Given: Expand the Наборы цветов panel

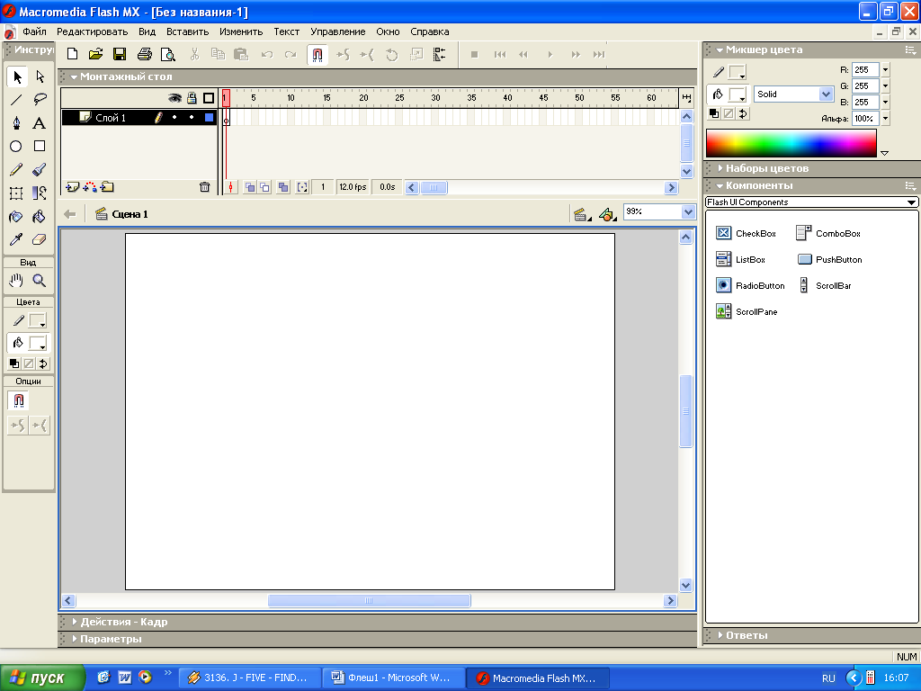Looking at the screenshot, I should pos(720,168).
